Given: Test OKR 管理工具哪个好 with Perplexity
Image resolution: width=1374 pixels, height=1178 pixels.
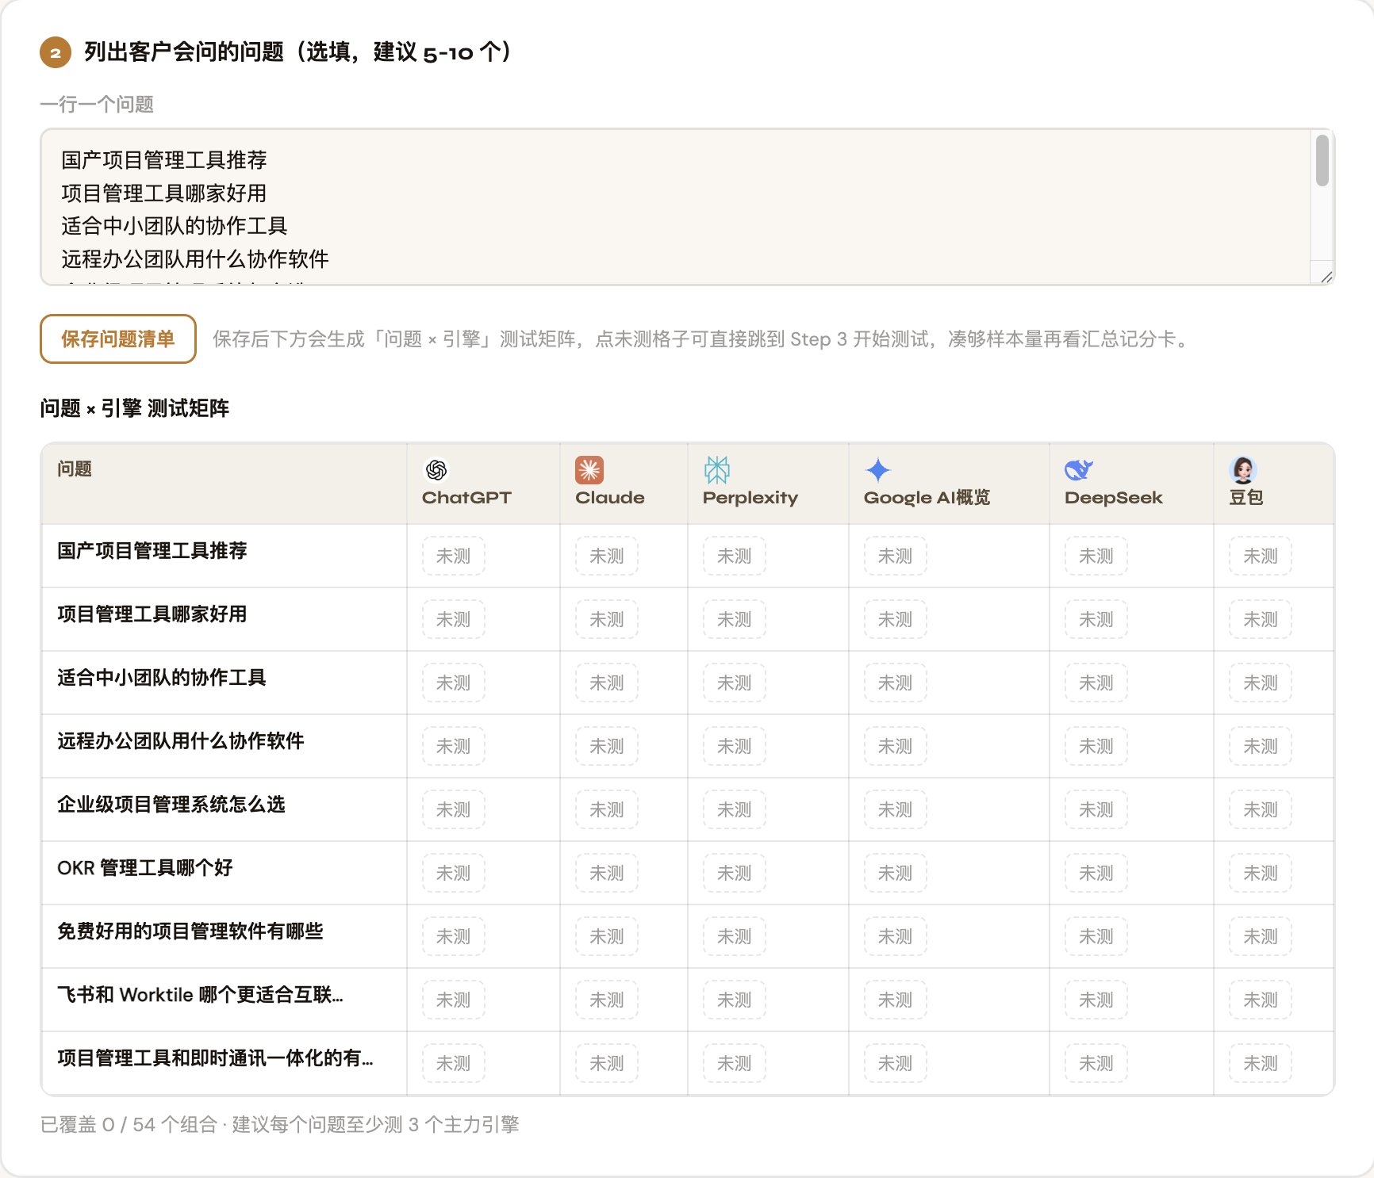Looking at the screenshot, I should tap(735, 873).
